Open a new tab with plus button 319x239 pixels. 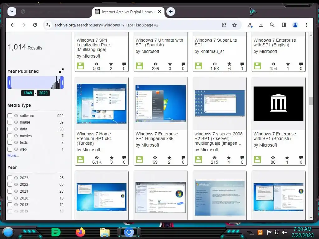click(171, 12)
